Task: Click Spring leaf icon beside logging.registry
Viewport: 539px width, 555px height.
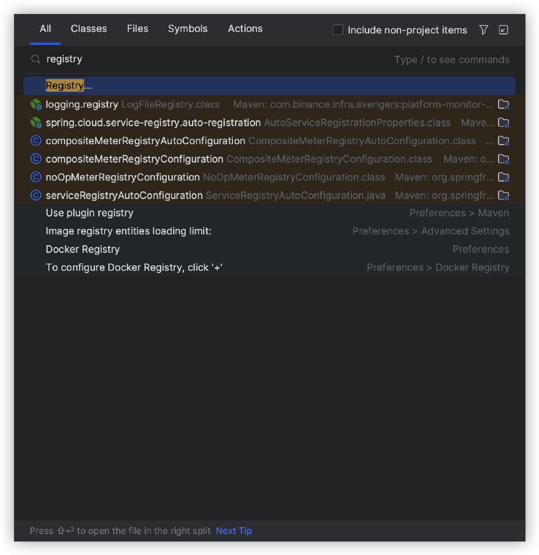Action: [x=36, y=104]
